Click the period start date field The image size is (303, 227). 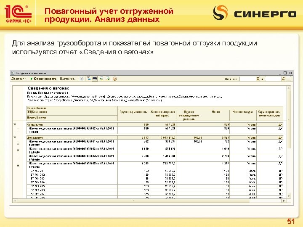[248, 79]
